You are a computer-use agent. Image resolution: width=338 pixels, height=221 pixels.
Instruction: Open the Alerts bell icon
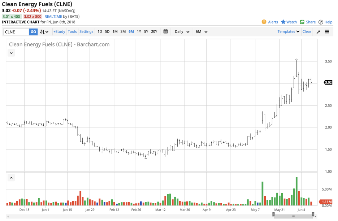point(264,22)
